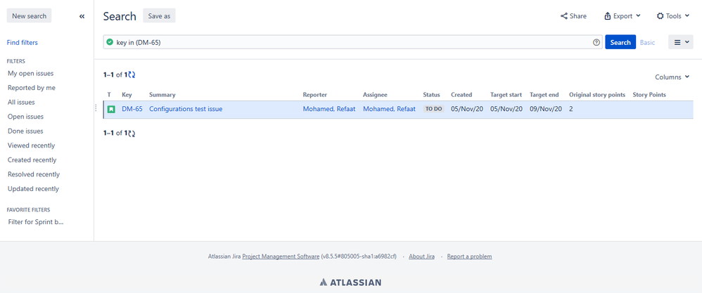The image size is (702, 293).
Task: Click the Atlassian logo in the footer
Action: tap(350, 282)
